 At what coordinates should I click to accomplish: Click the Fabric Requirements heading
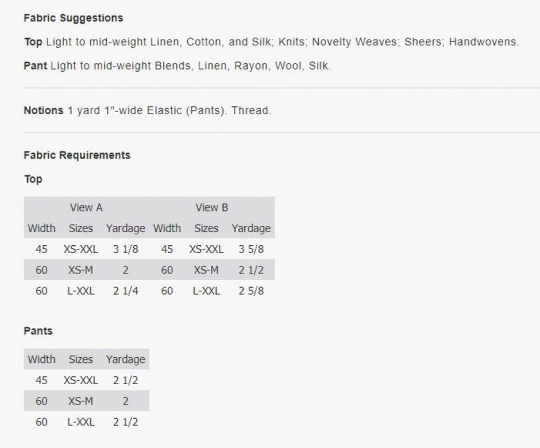tap(77, 155)
